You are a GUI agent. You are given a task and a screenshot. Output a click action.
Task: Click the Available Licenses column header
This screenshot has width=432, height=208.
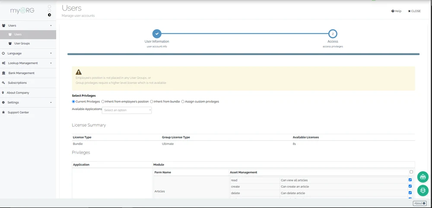[x=305, y=137]
